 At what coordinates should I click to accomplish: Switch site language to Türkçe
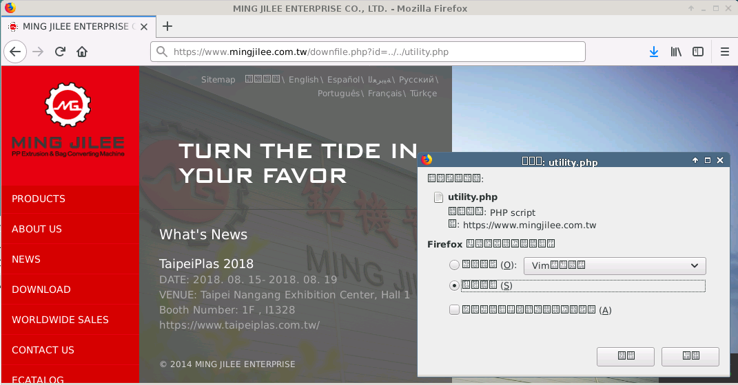click(x=423, y=93)
